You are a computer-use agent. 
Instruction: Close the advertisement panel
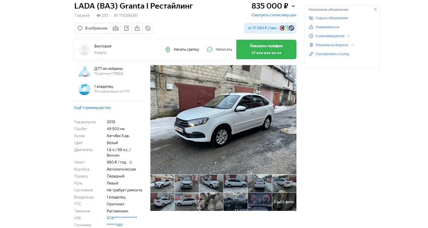pos(375,9)
